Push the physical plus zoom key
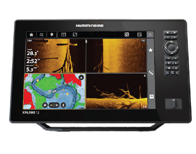 click(174, 37)
